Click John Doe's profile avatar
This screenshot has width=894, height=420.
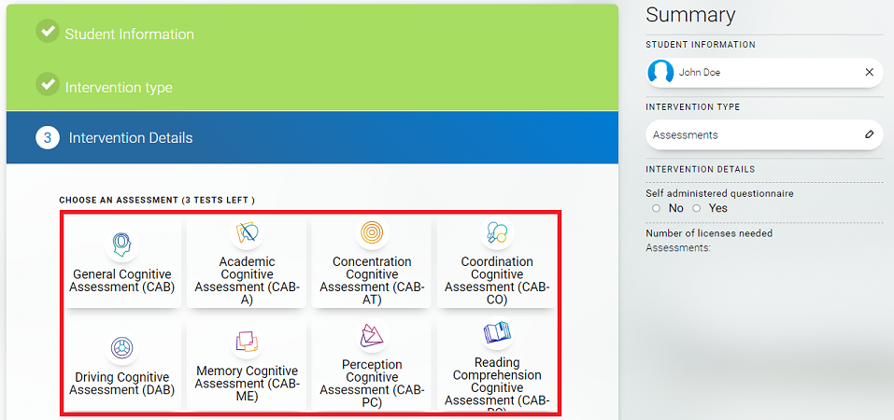661,72
